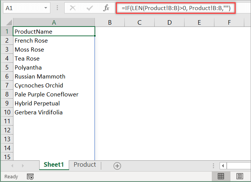Select column C header
The width and height of the screenshot is (251, 182).
pos(139,22)
